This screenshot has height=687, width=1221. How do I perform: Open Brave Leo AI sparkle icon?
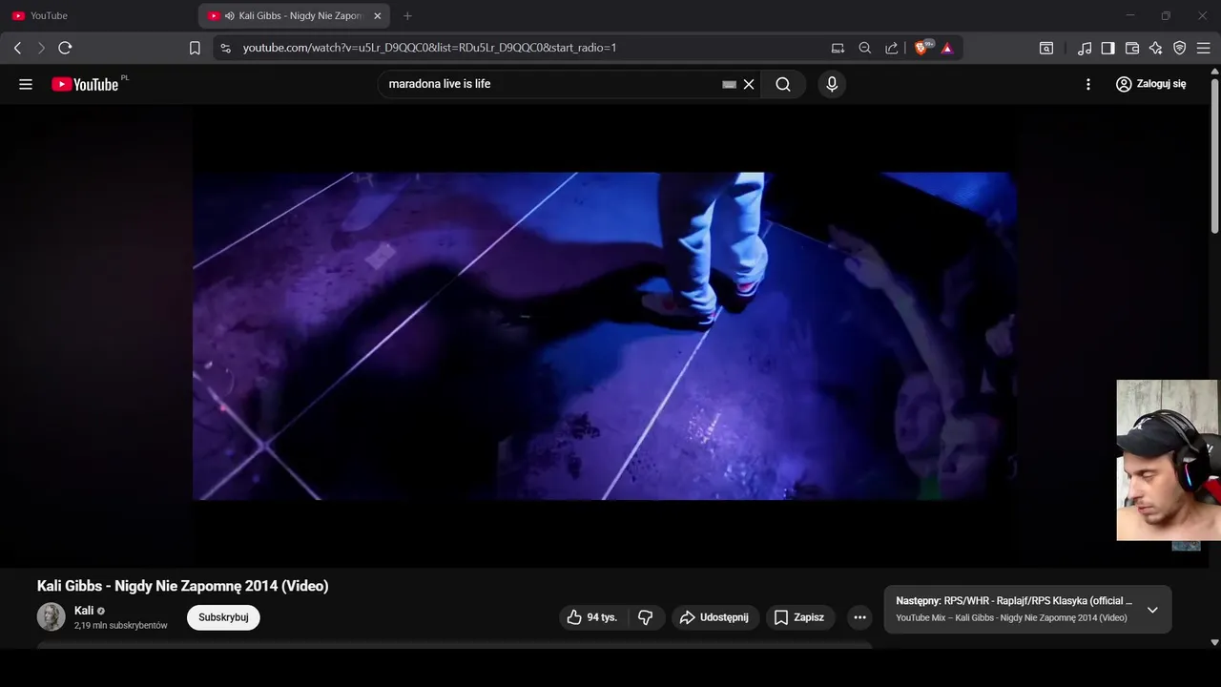tap(1156, 48)
